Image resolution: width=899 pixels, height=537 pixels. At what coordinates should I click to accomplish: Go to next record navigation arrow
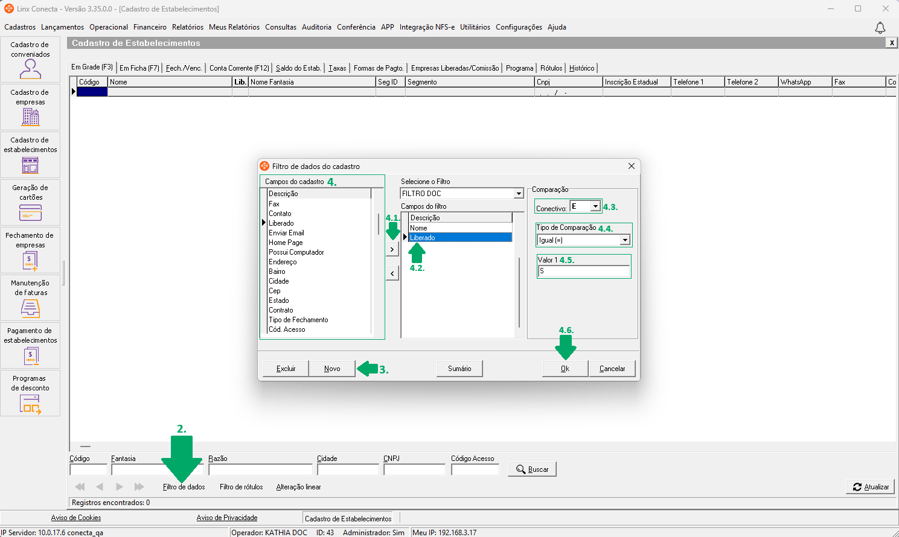pos(120,487)
